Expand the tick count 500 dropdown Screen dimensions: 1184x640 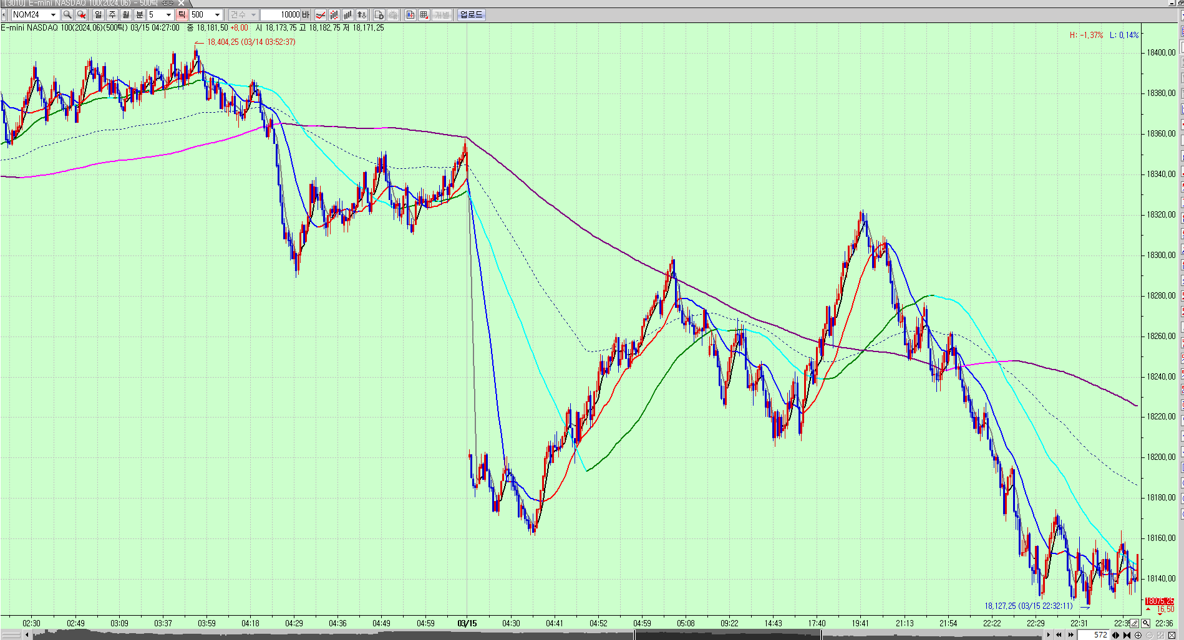(217, 14)
